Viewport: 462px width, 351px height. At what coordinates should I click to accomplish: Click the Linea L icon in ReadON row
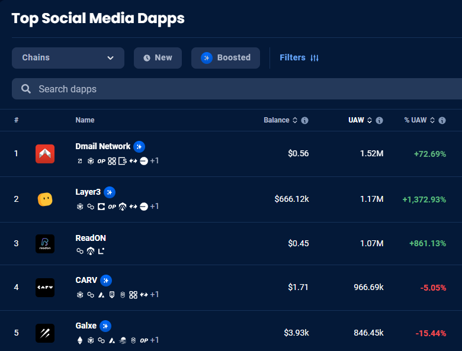(101, 251)
